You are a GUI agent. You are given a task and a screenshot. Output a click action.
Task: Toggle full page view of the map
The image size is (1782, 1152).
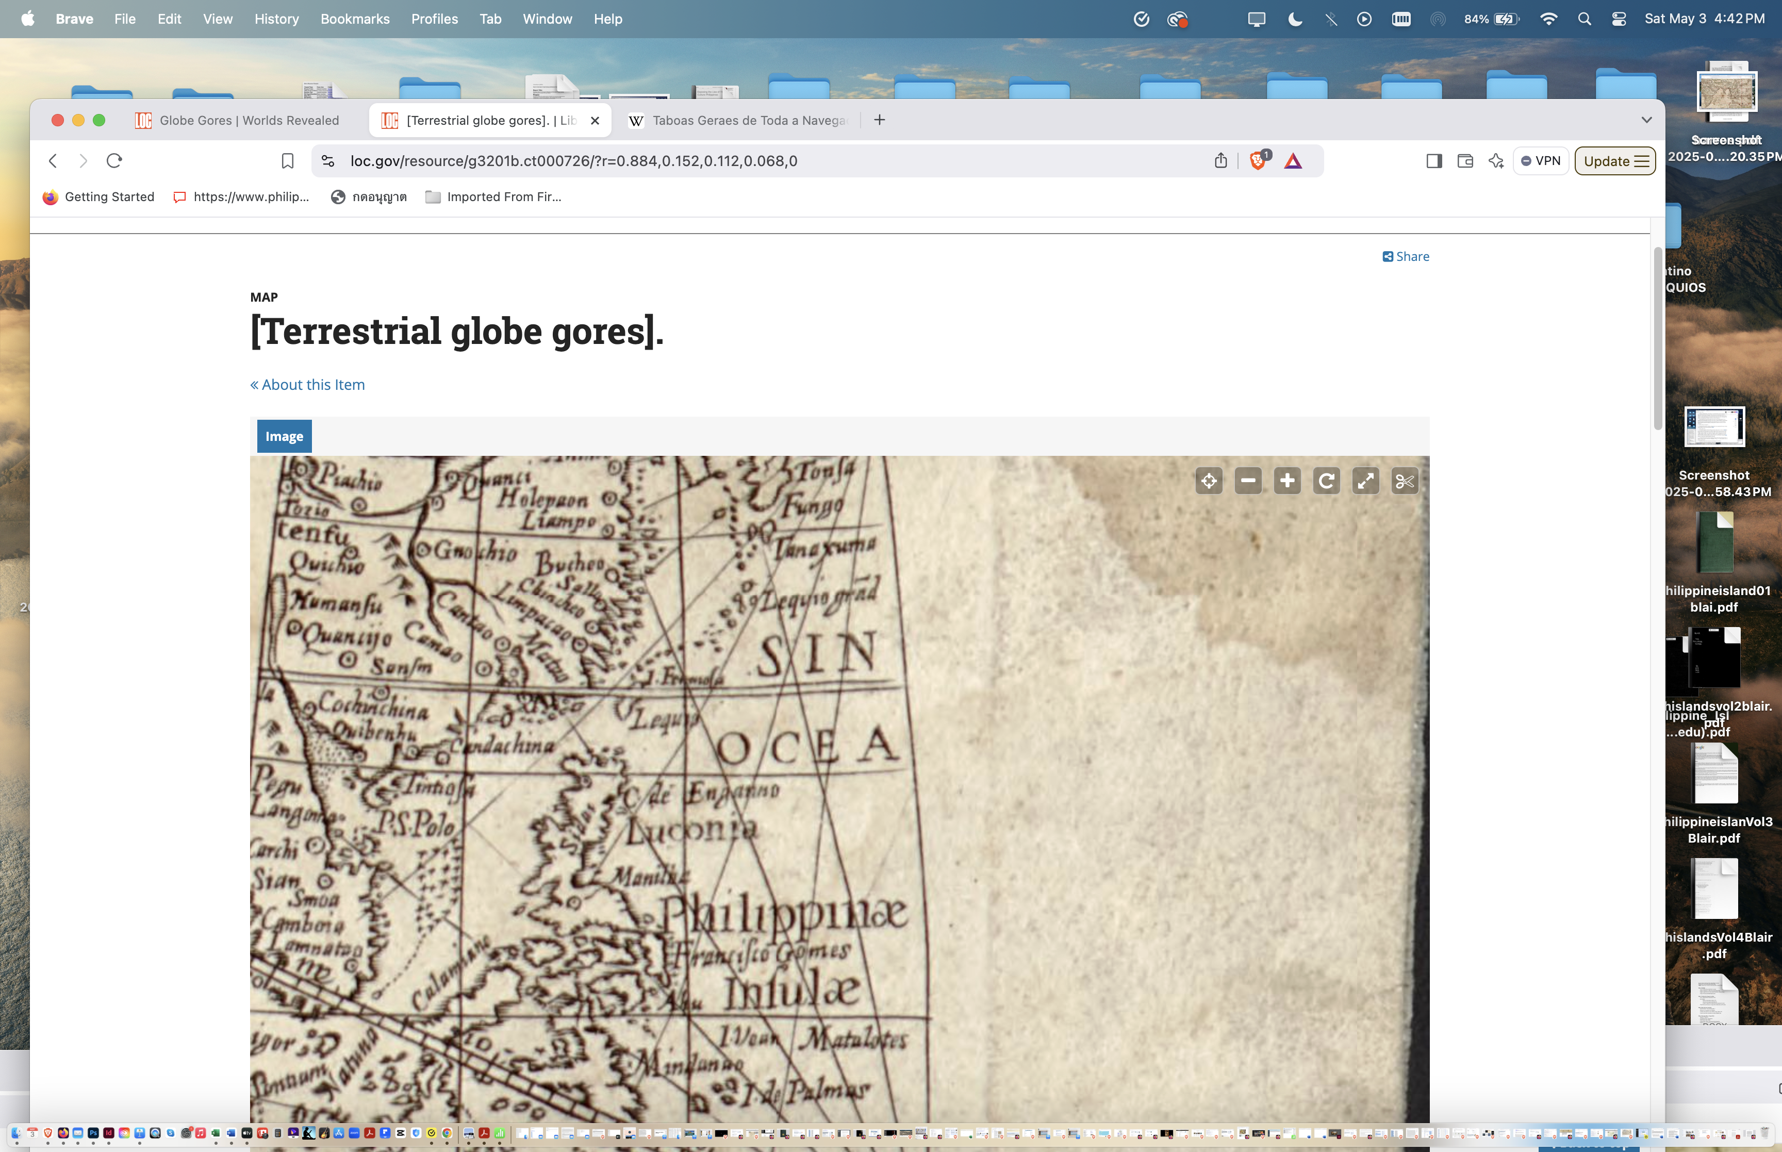(1365, 481)
